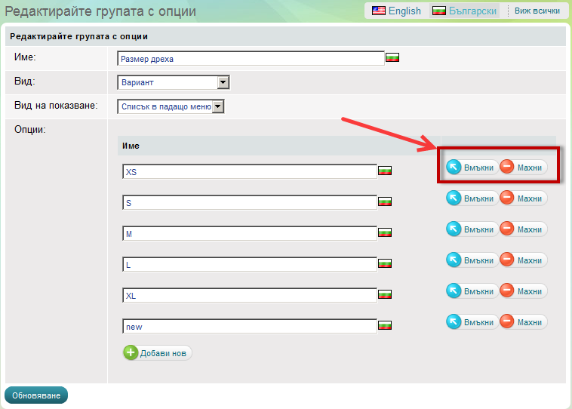Image resolution: width=572 pixels, height=409 pixels.
Task: Click the blue Вмъкни icon for M row
Action: coord(454,229)
